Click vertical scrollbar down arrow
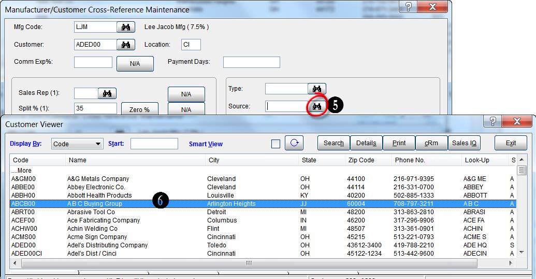The image size is (536, 279). point(521,253)
